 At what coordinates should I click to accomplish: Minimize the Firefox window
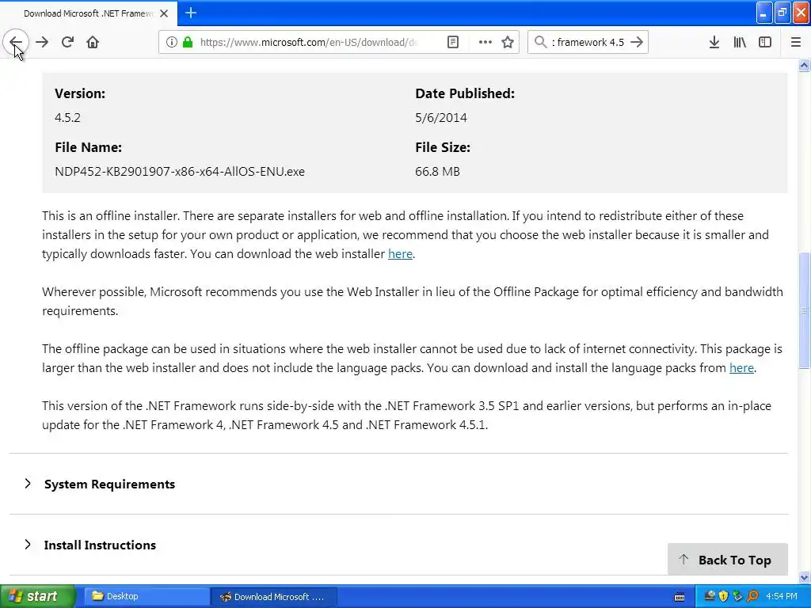tap(764, 13)
